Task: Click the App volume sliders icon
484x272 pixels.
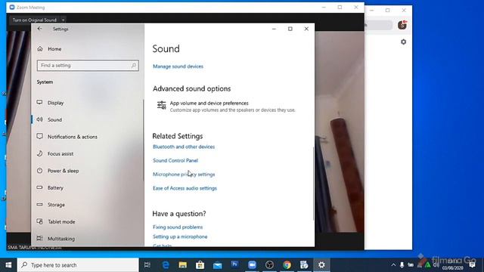Action: [x=161, y=105]
